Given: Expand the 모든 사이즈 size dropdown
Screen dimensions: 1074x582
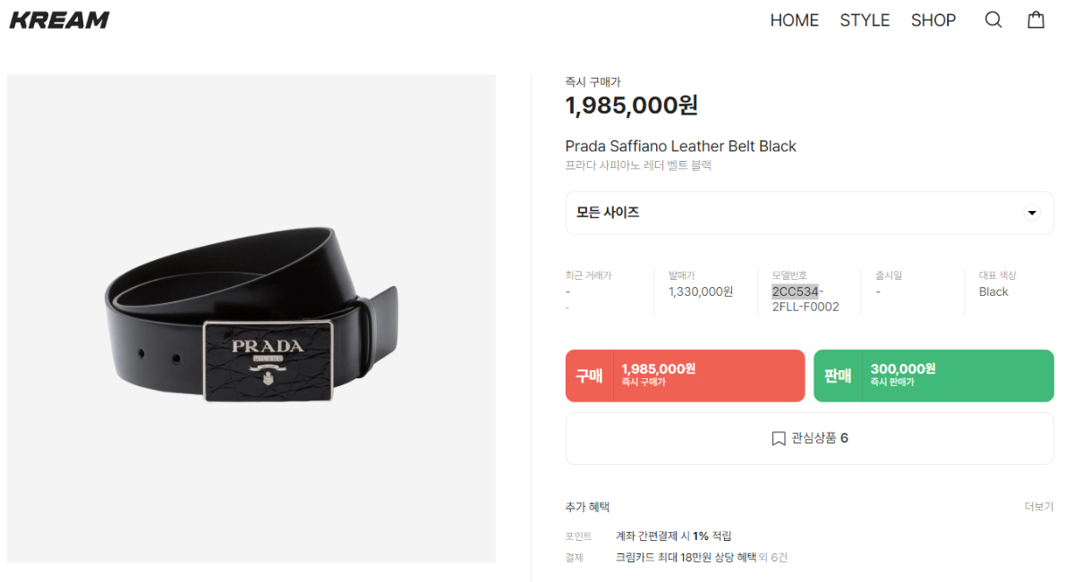Looking at the screenshot, I should [809, 213].
